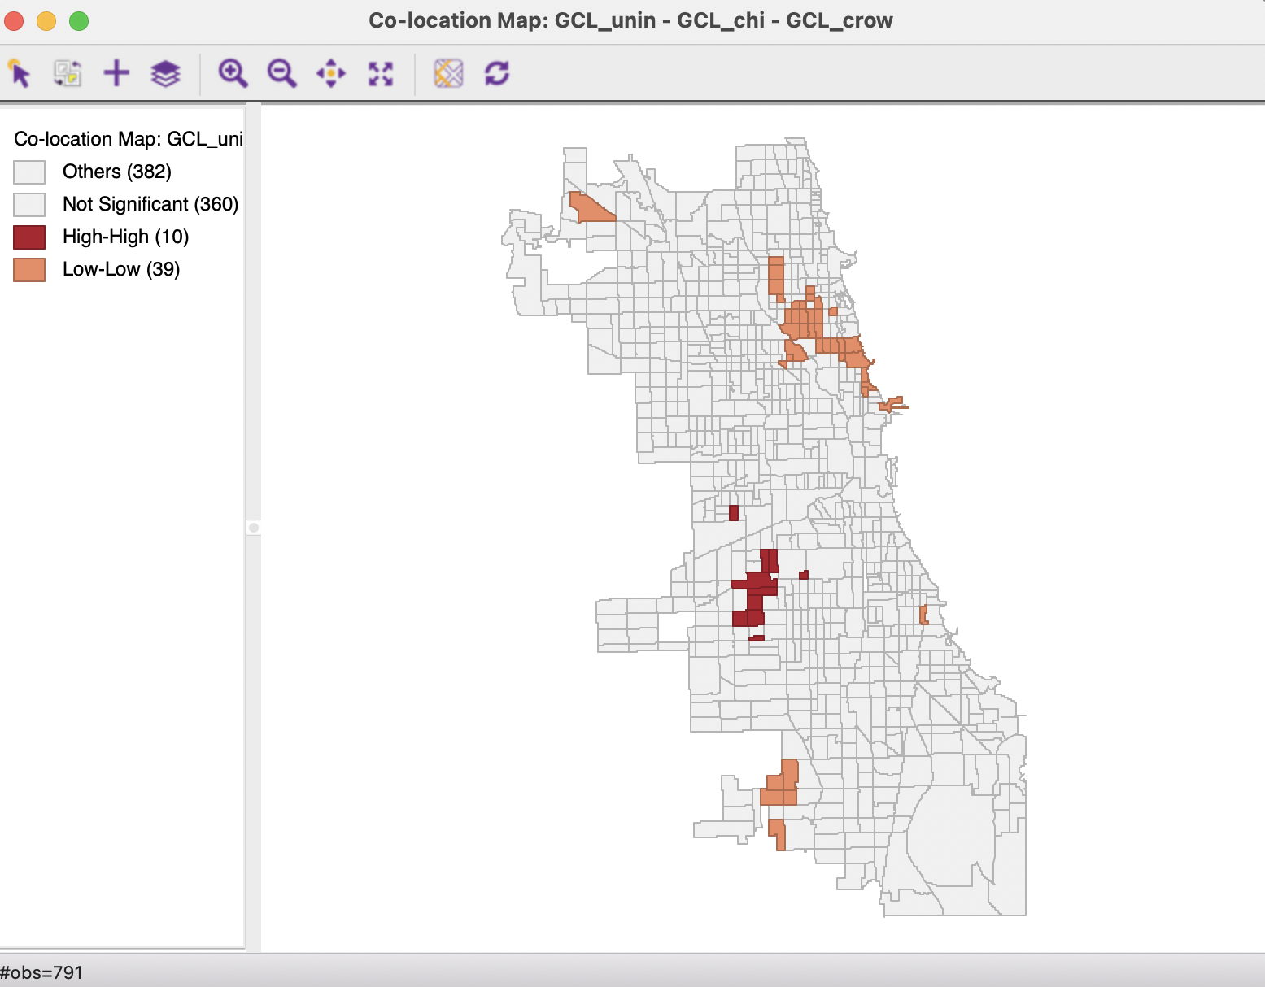
Task: Select the 'Low-Low (39)' legend label
Action: pyautogui.click(x=121, y=269)
